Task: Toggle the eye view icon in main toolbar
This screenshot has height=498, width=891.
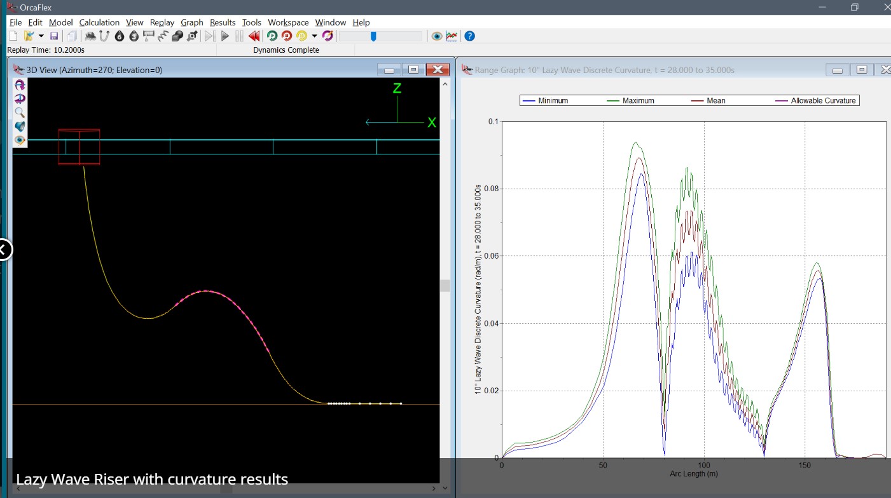Action: click(x=436, y=36)
